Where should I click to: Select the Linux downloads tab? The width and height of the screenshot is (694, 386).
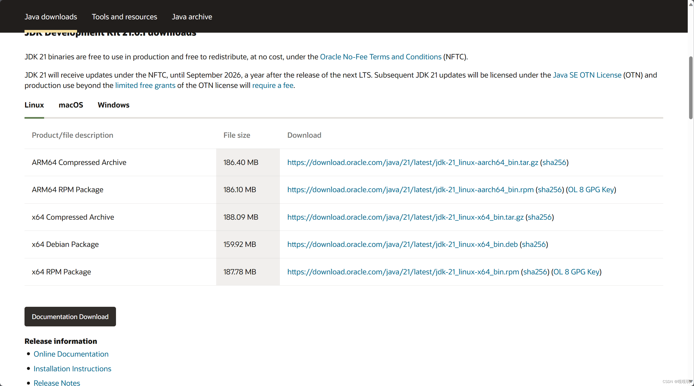click(x=34, y=105)
